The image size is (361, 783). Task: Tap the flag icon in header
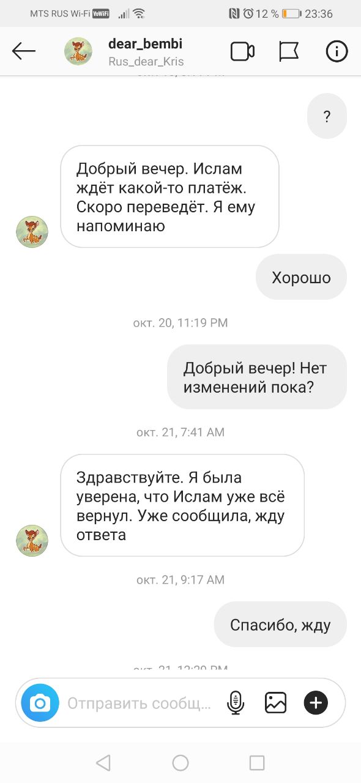(289, 51)
